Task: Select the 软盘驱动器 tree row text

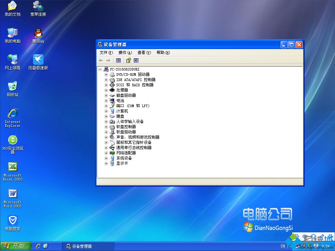Action: click(126, 132)
